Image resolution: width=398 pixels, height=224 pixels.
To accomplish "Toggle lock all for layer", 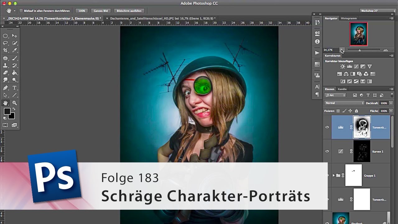I will [356, 111].
